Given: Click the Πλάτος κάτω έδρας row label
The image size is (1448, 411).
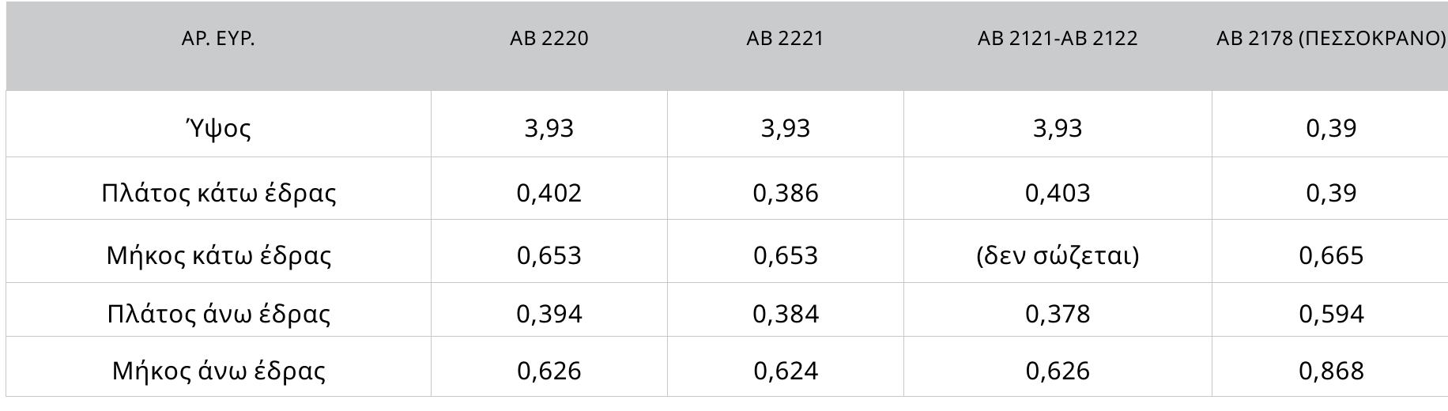Looking at the screenshot, I should 218,193.
